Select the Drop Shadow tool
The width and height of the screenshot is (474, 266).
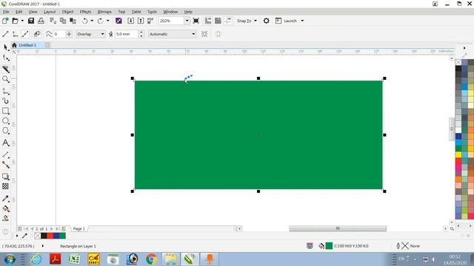coord(6,177)
